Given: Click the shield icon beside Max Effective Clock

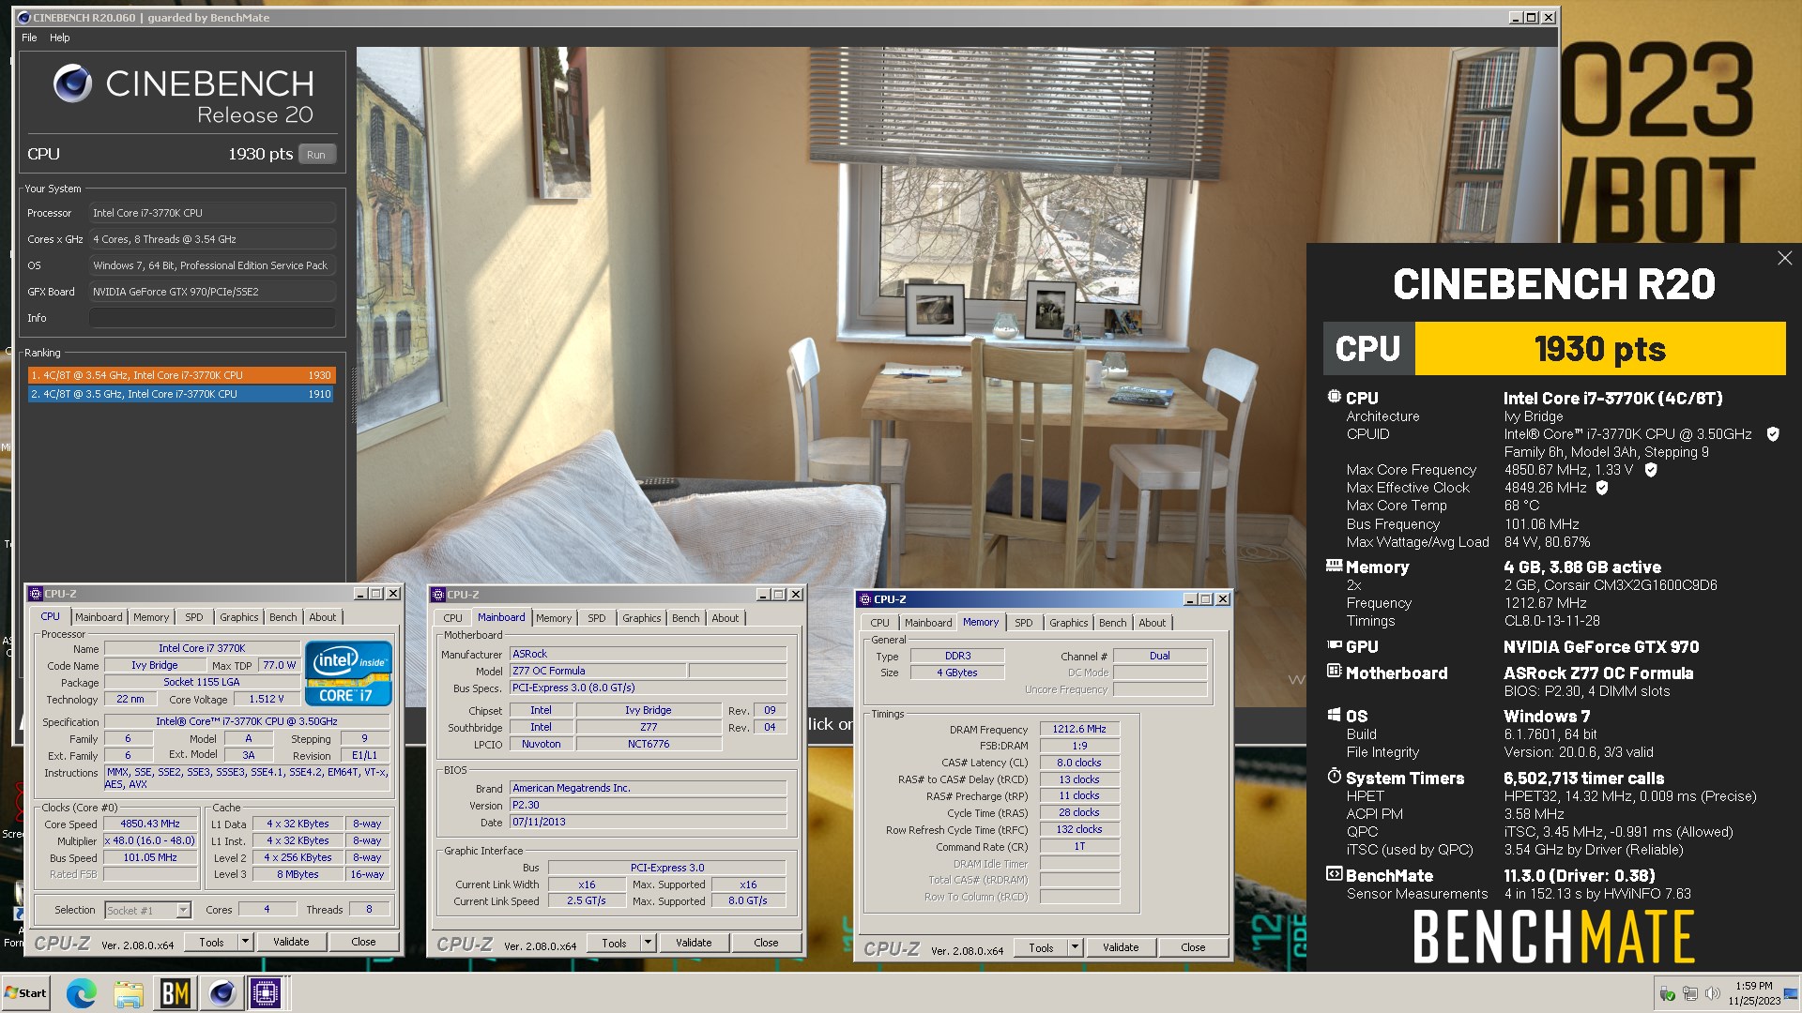Looking at the screenshot, I should point(1602,488).
